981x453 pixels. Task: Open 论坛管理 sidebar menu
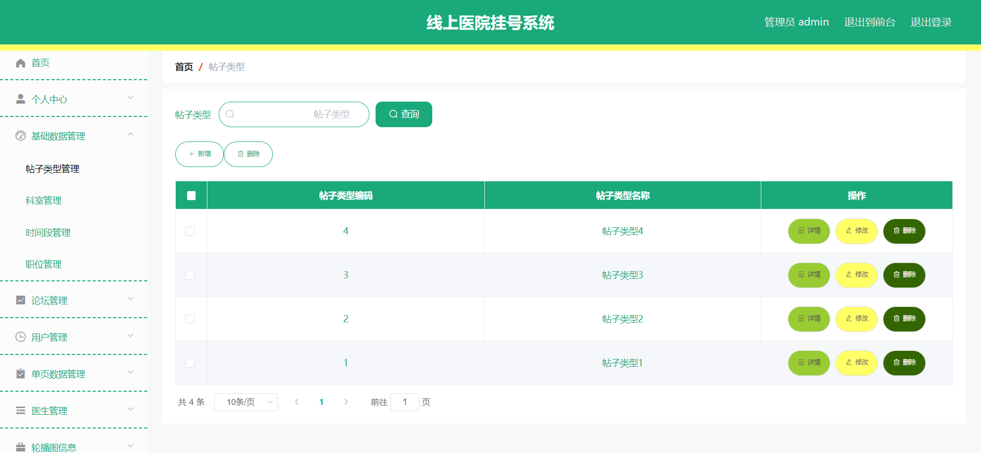pyautogui.click(x=74, y=300)
